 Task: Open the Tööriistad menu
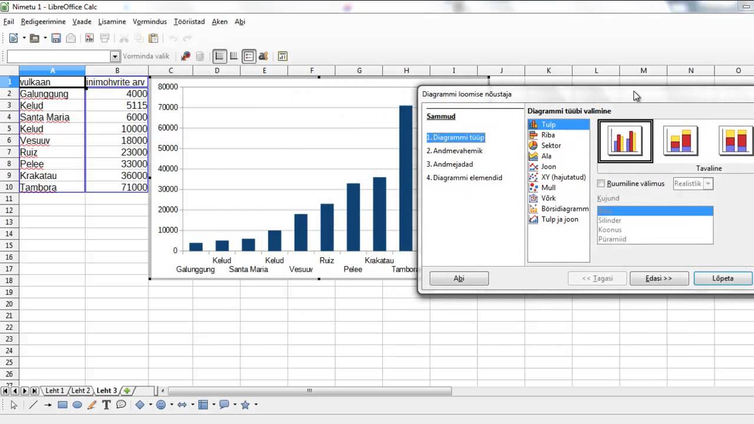pyautogui.click(x=189, y=22)
